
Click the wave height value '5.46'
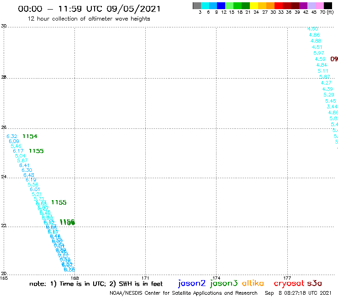click(16, 146)
